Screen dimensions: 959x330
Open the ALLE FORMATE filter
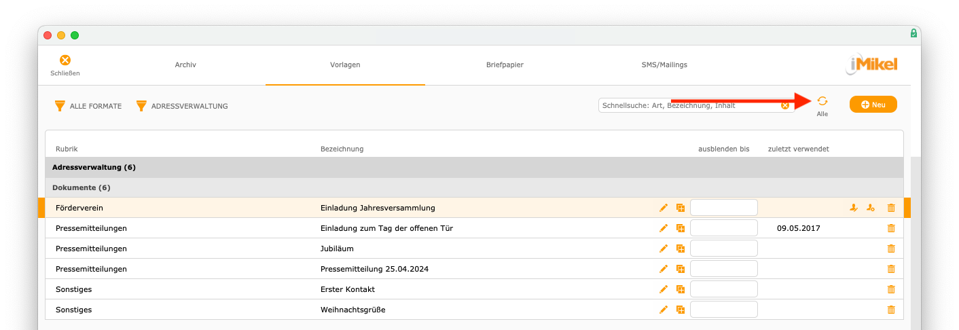click(x=88, y=106)
